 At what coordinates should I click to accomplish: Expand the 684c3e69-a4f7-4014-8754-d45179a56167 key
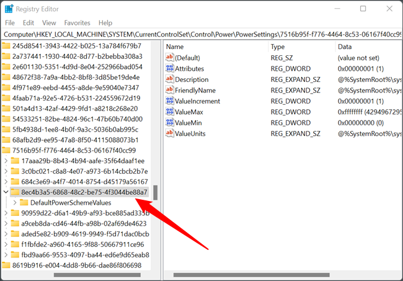[6, 182]
